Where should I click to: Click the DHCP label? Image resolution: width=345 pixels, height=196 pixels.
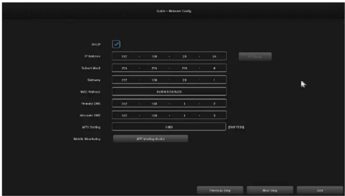[x=96, y=44]
